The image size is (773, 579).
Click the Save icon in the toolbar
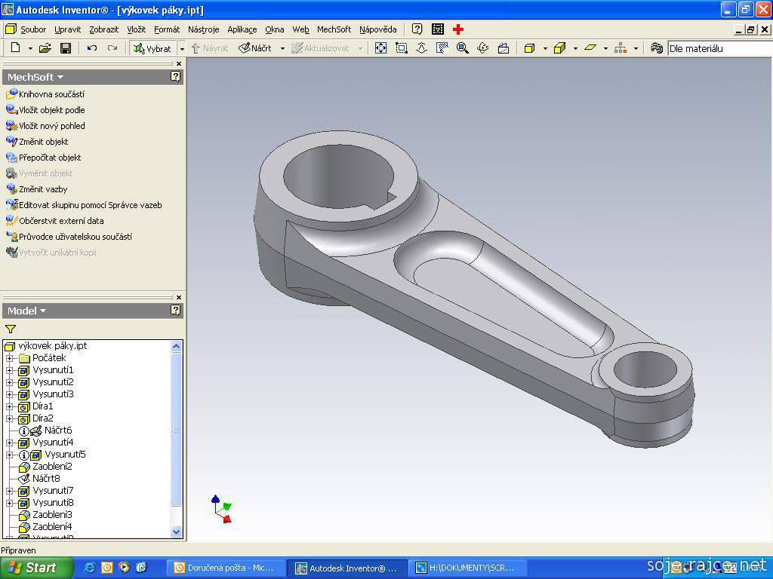click(x=66, y=48)
